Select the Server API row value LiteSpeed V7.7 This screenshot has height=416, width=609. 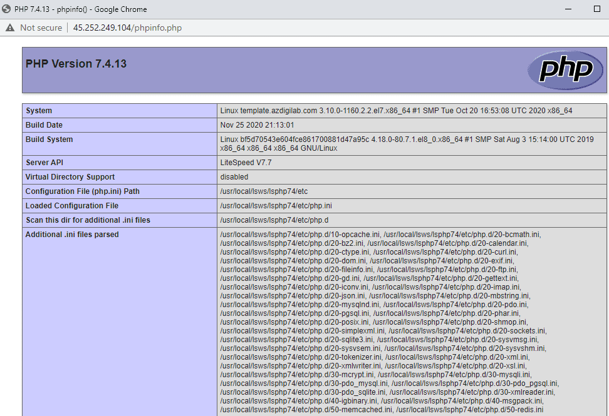tap(247, 161)
